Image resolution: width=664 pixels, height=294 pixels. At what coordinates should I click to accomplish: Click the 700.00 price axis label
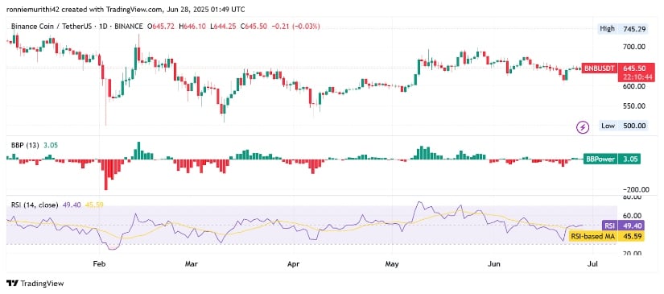point(634,46)
